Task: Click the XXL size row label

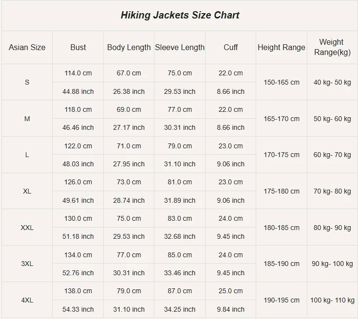Action: pos(27,228)
